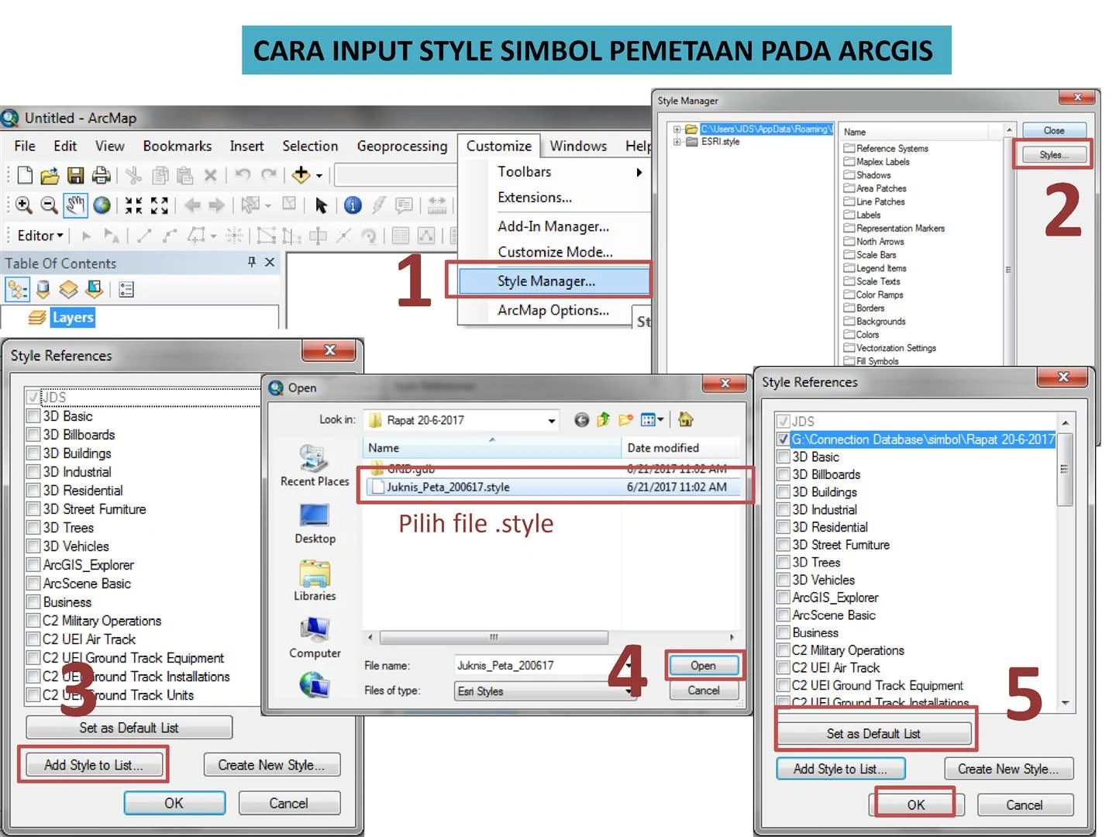Click the Table Of Contents Options icon
Screen dimensions: 1116x837
[126, 290]
